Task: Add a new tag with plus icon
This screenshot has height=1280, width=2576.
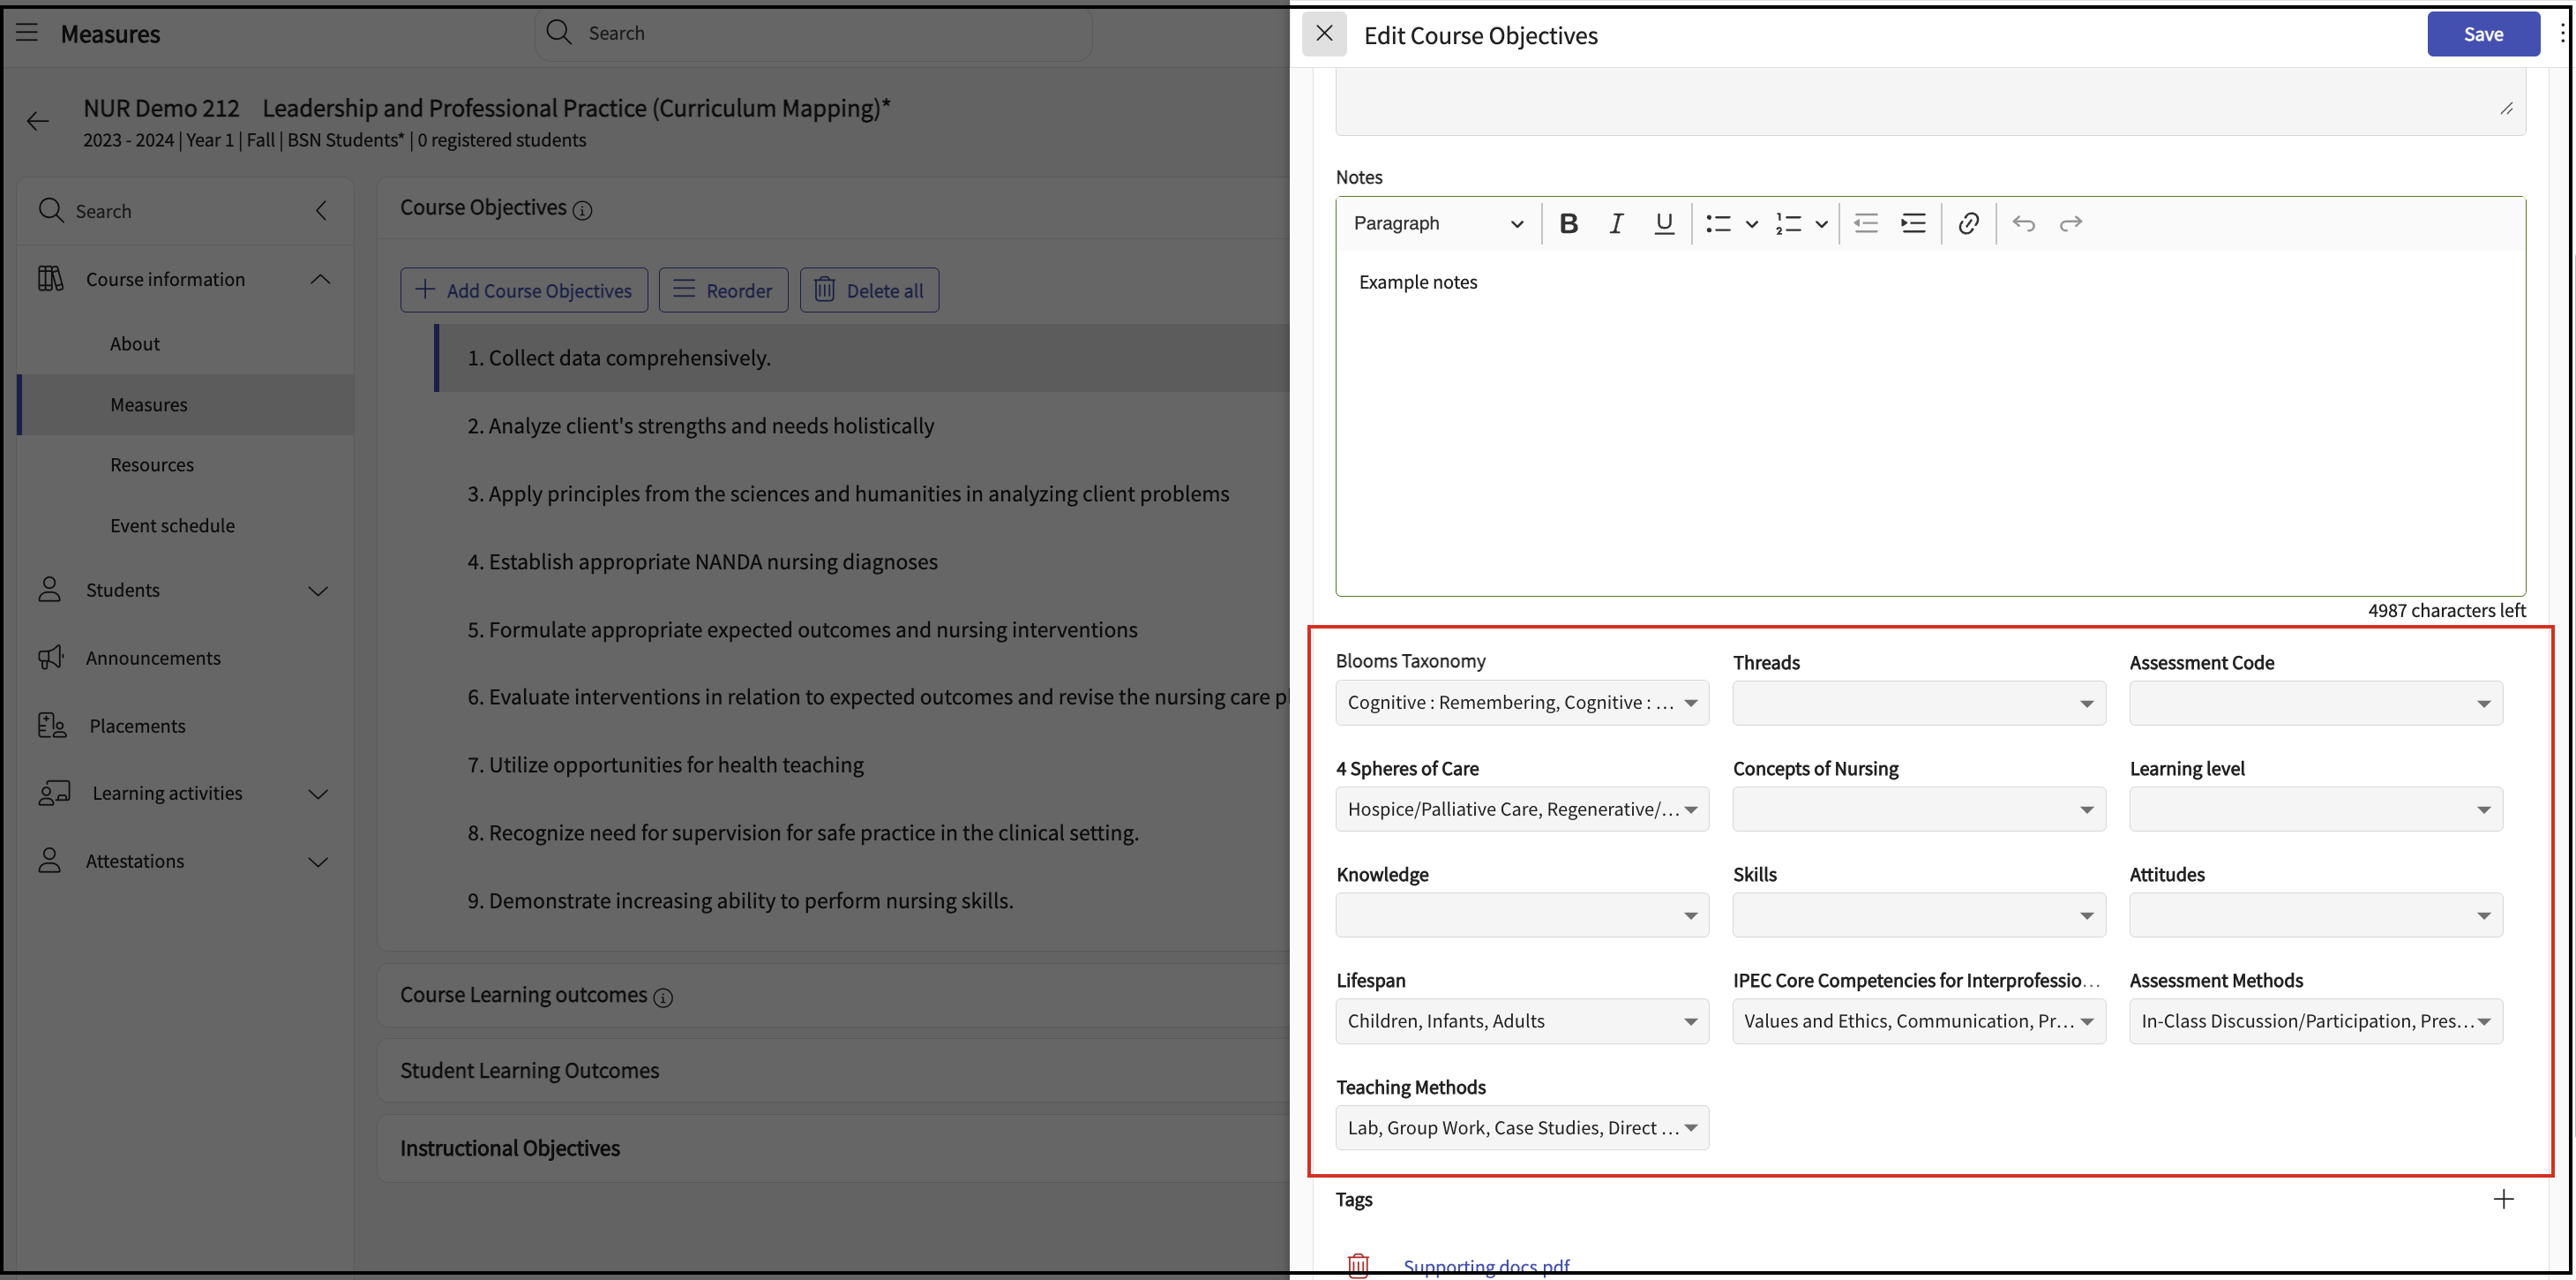Action: click(2502, 1199)
